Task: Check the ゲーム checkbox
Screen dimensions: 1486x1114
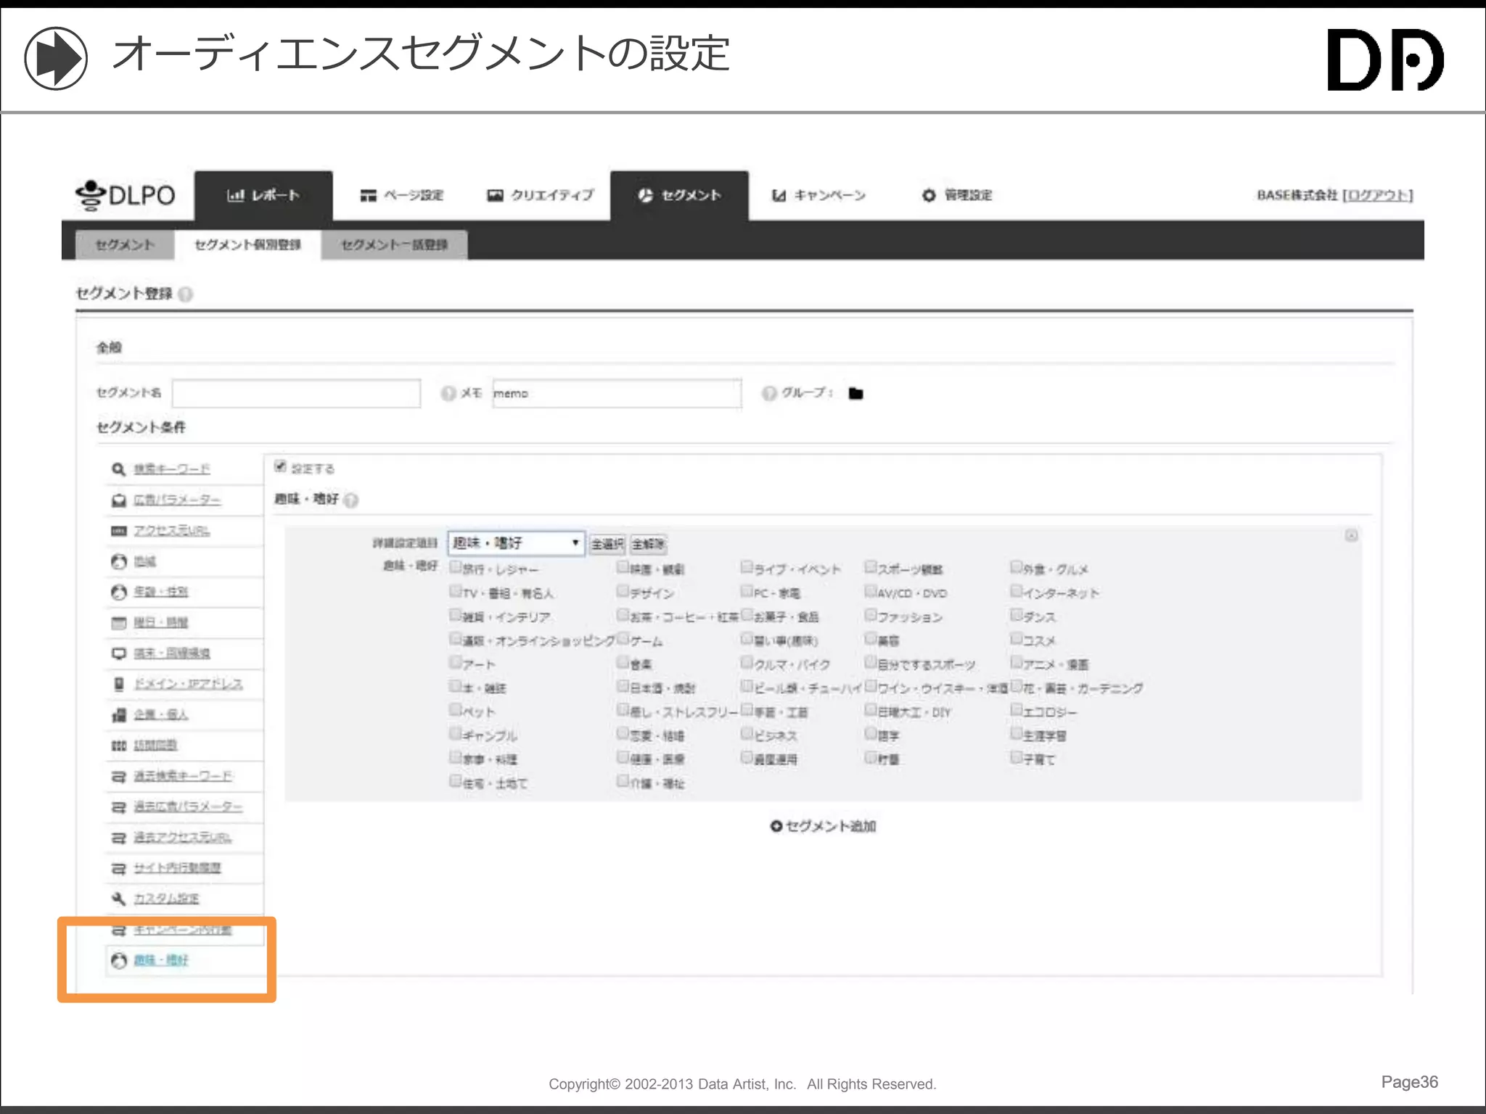Action: pos(623,638)
